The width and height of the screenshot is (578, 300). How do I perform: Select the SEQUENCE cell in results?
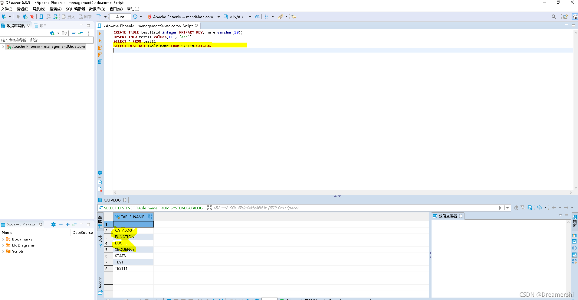(133, 250)
